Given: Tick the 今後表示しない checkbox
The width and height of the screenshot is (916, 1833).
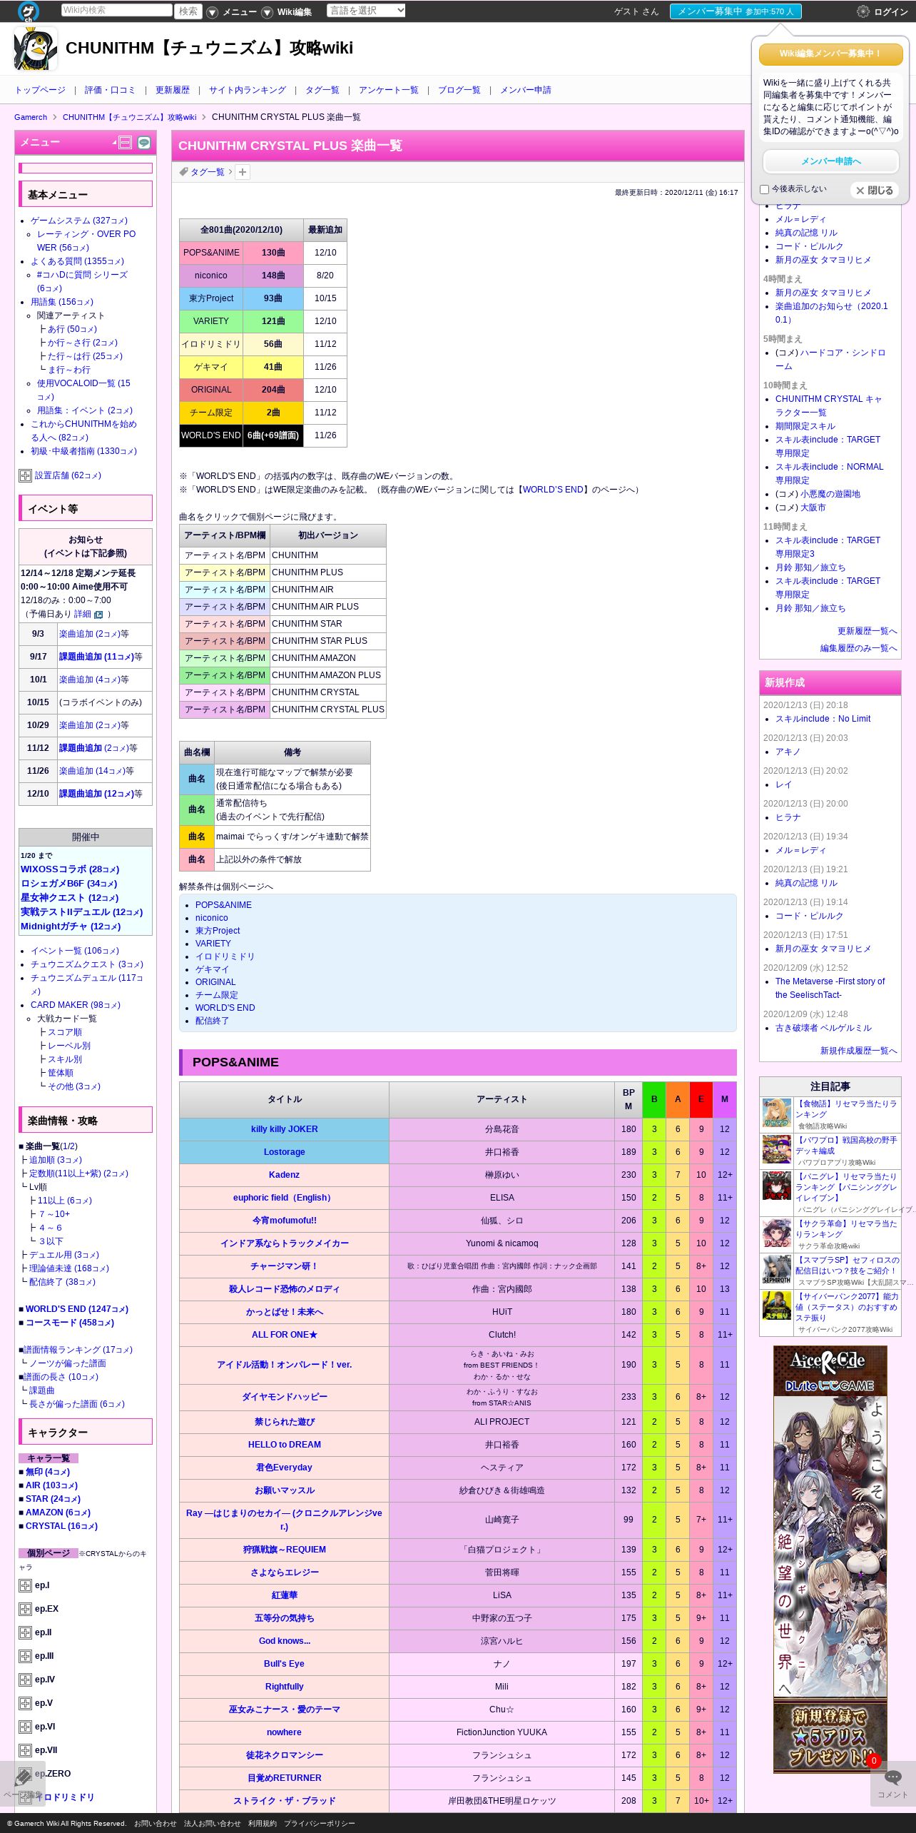Looking at the screenshot, I should tap(765, 189).
